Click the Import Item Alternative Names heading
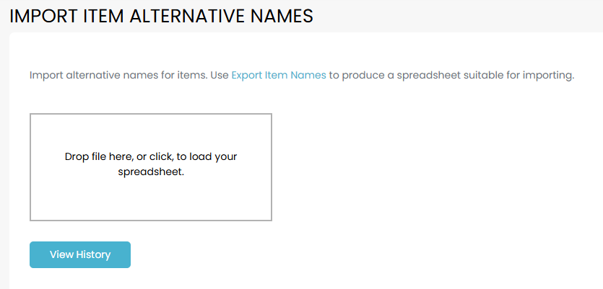This screenshot has height=289, width=603. tap(161, 17)
